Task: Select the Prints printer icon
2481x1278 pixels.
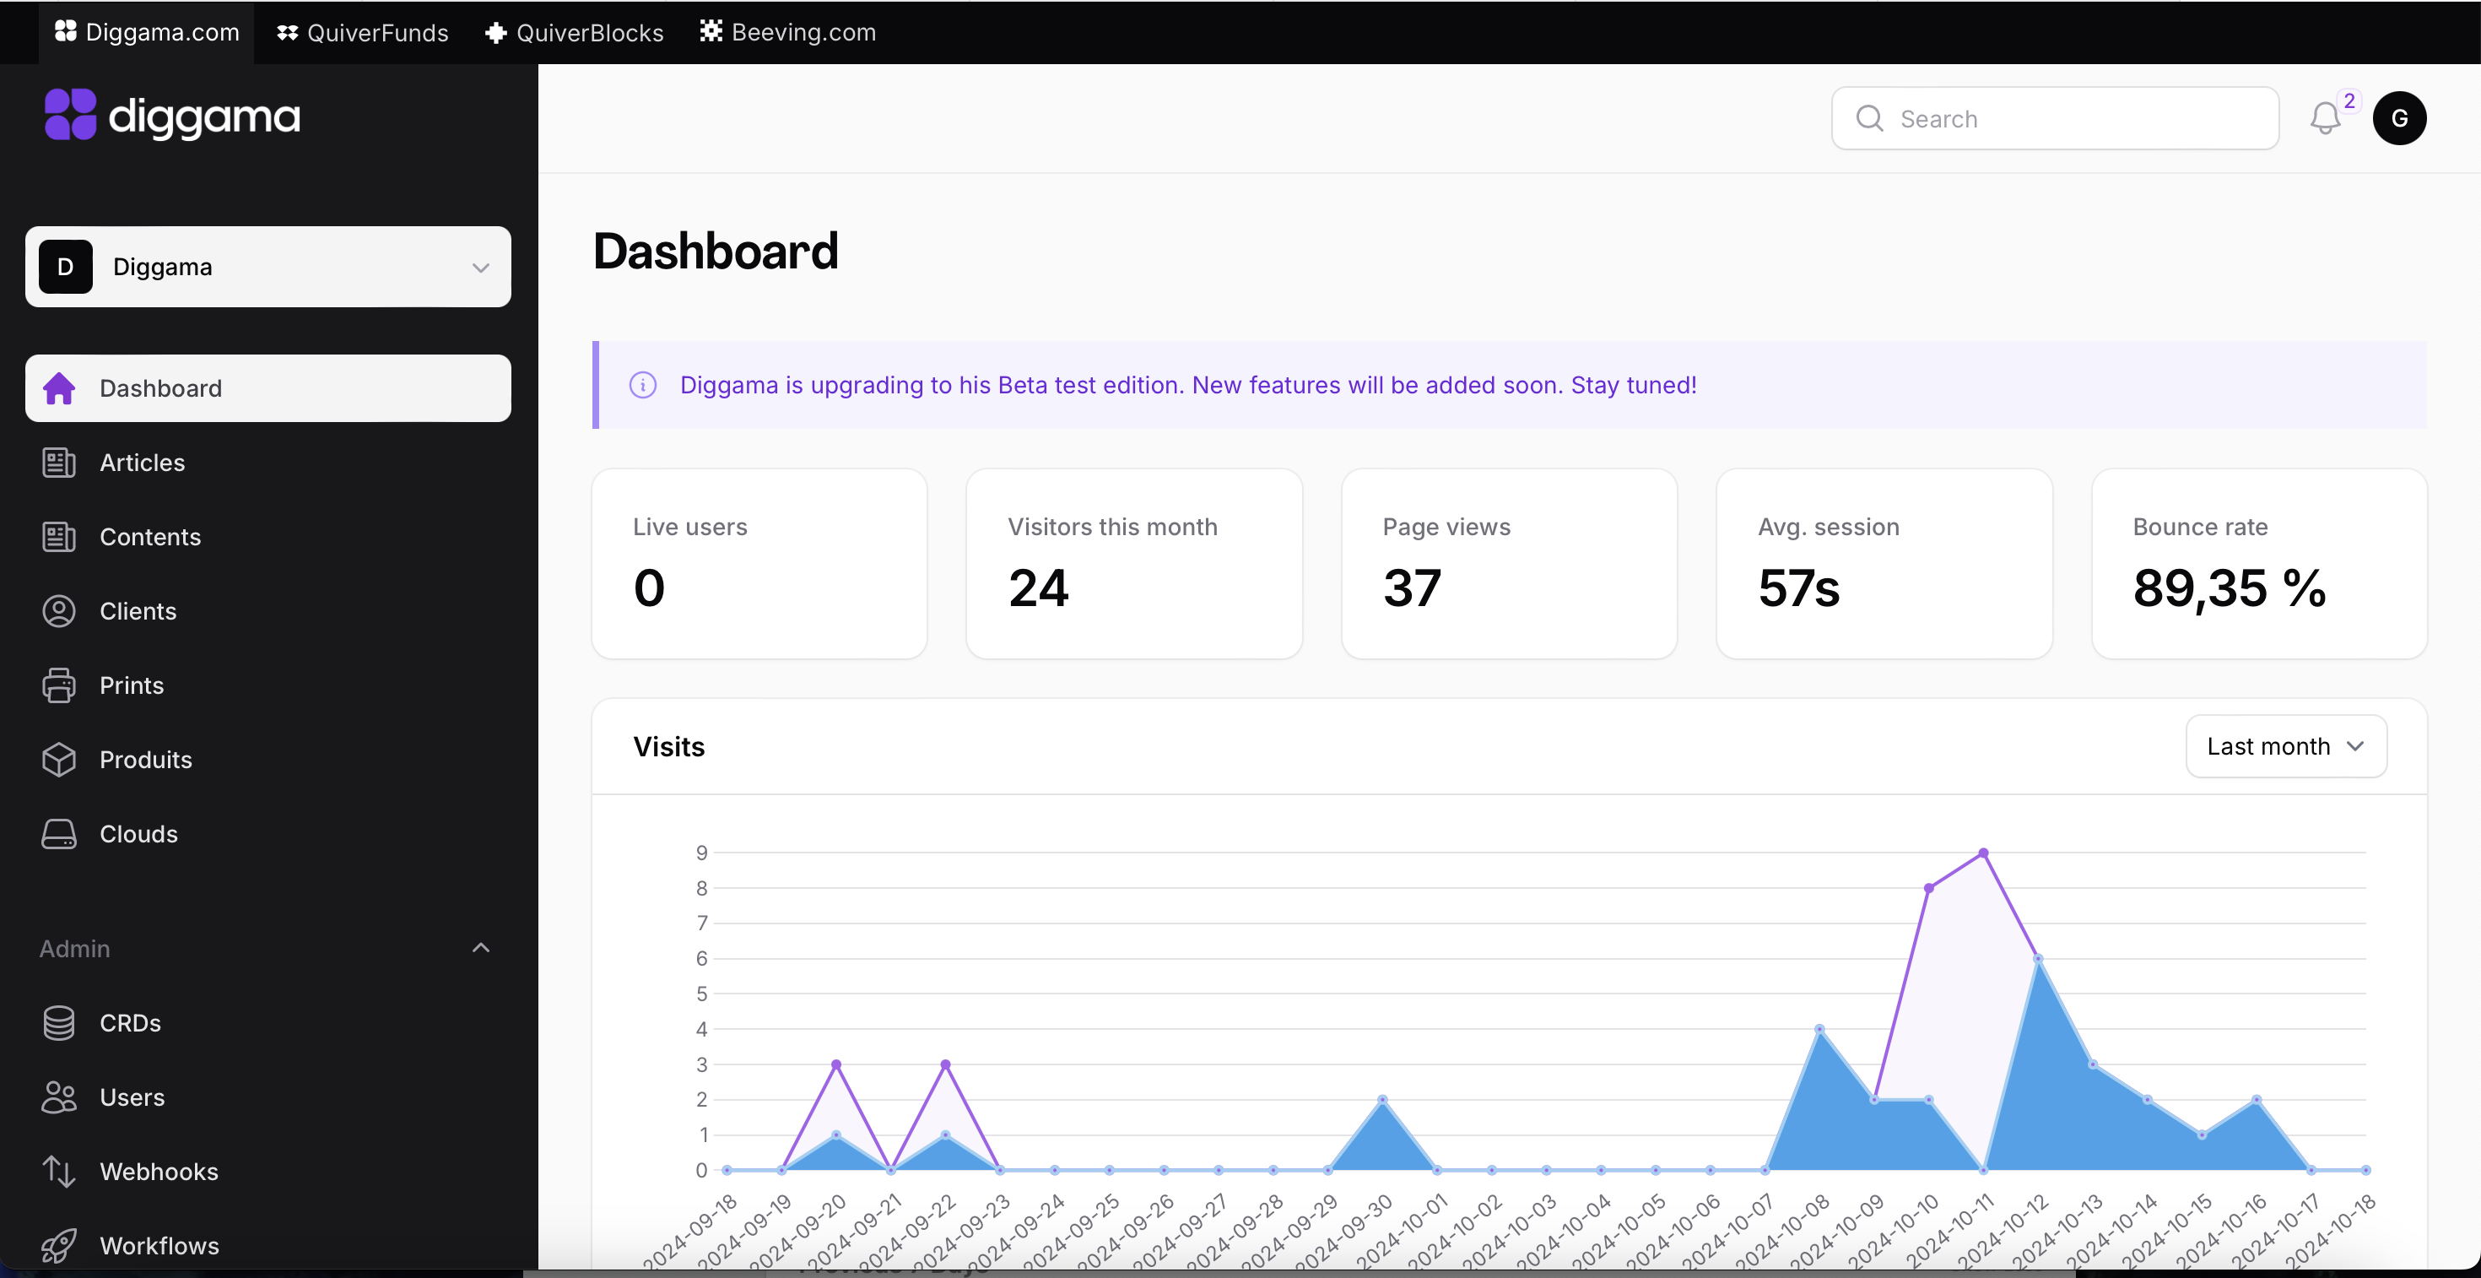Action: point(59,685)
